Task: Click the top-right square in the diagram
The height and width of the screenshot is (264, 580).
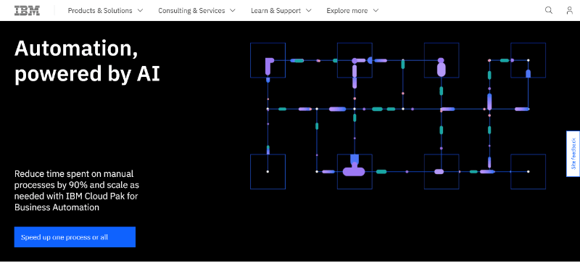Action: coord(529,60)
